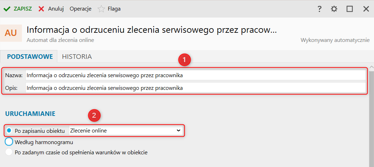Select 'Według harmonogramu' radio button
The height and width of the screenshot is (167, 374).
[9, 142]
